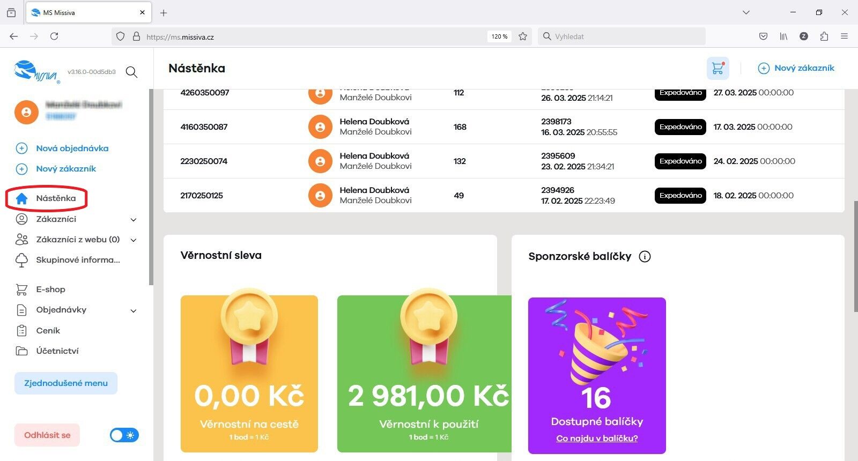Click the Zjednodušené menu button
This screenshot has height=461, width=858.
pos(66,383)
